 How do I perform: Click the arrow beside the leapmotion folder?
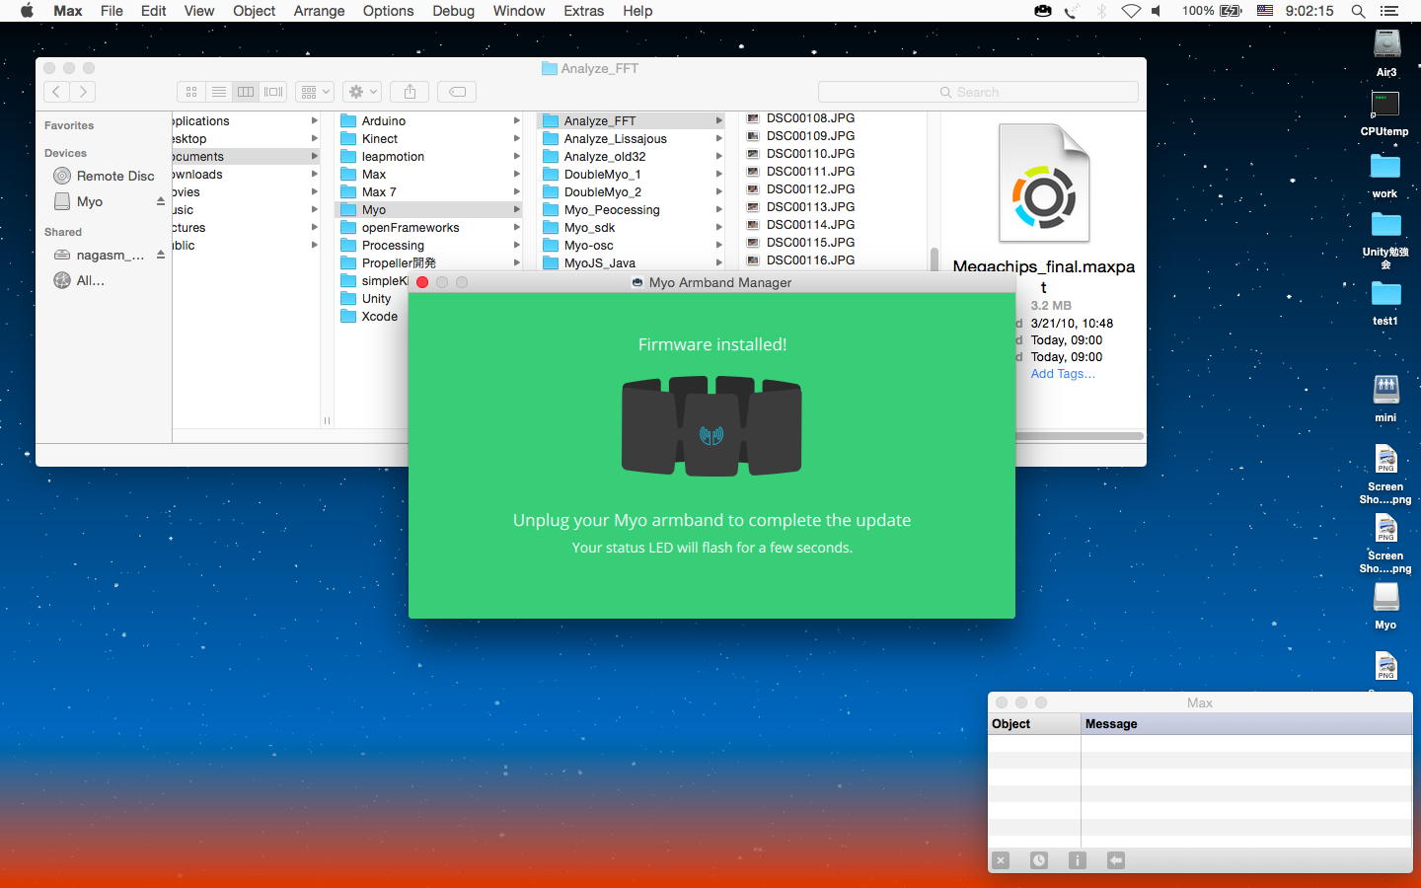coord(517,156)
